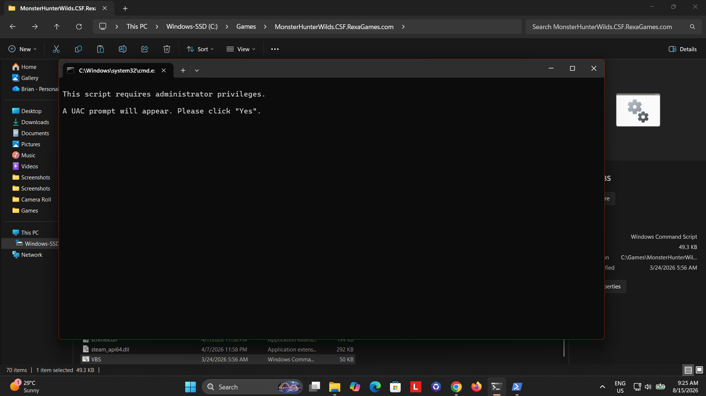The width and height of the screenshot is (706, 396).
Task: Click the Paste clipboard icon
Action: pyautogui.click(x=101, y=49)
